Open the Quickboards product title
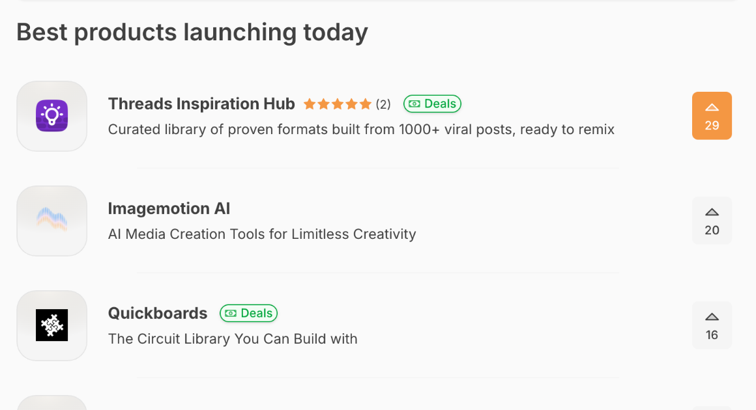The height and width of the screenshot is (410, 756). click(x=158, y=313)
